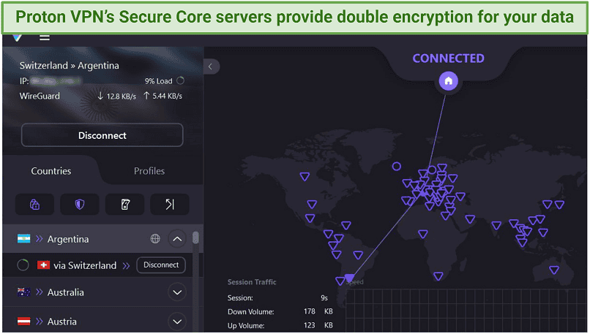Click the Argentina connected marker on map
The width and height of the screenshot is (590, 334).
349,278
